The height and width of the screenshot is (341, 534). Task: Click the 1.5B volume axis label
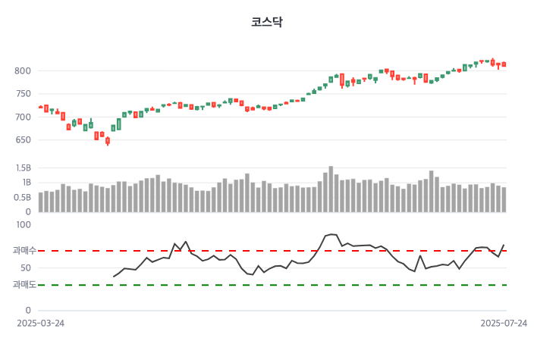(22, 168)
